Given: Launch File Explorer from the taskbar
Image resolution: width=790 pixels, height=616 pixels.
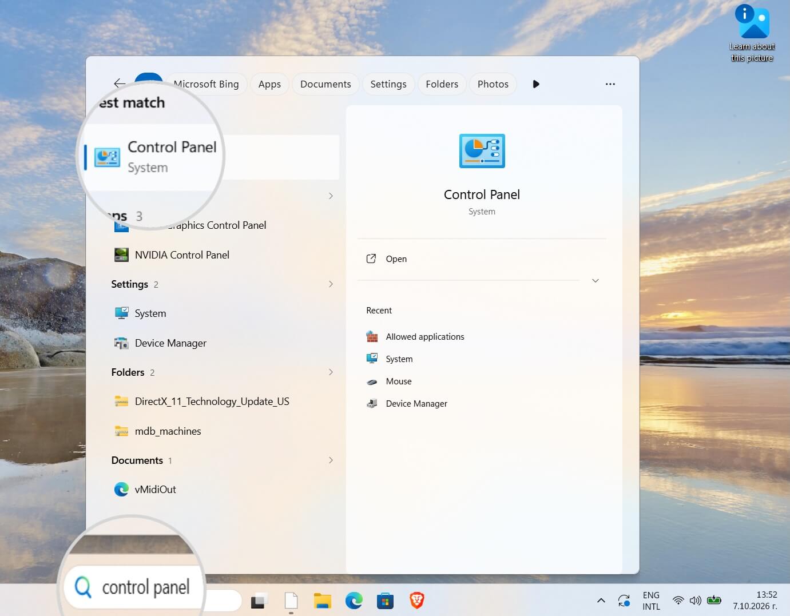Looking at the screenshot, I should (323, 601).
